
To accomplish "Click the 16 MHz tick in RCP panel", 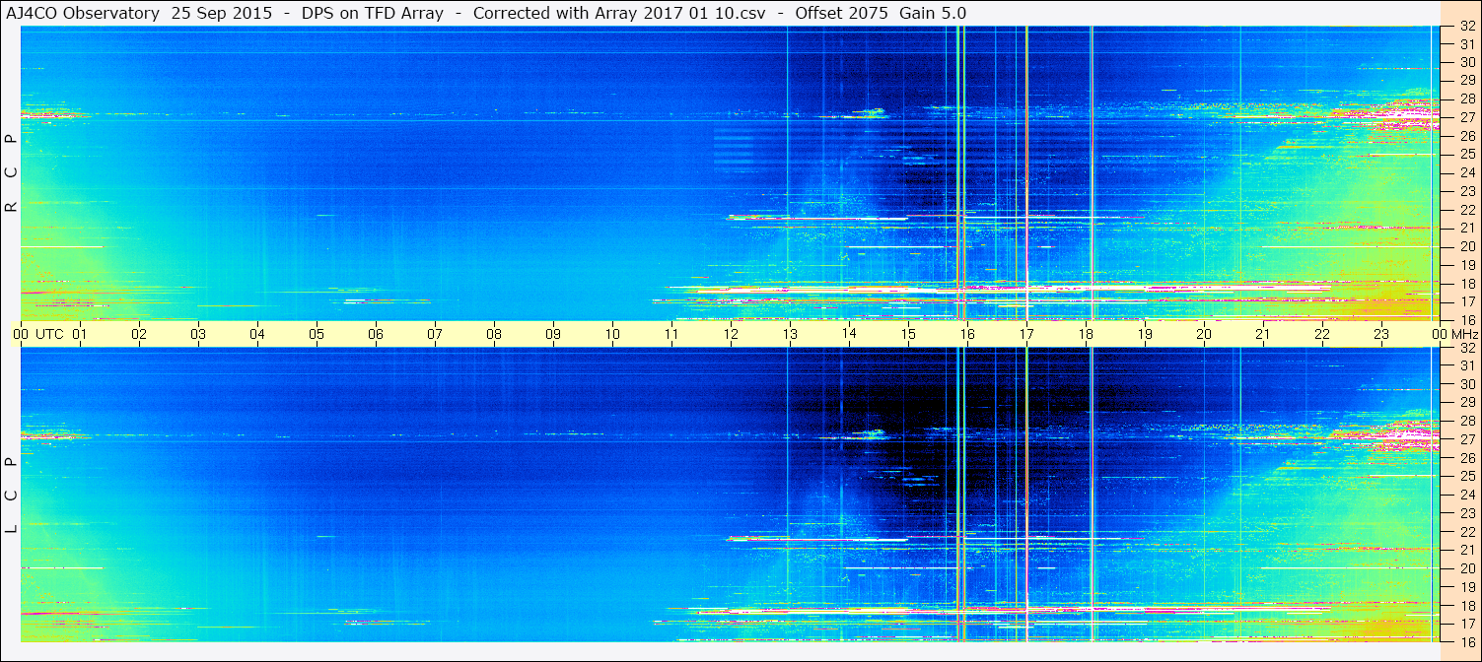I will click(x=1466, y=319).
